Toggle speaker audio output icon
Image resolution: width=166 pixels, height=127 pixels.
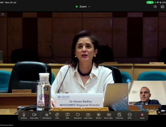point(155,7)
